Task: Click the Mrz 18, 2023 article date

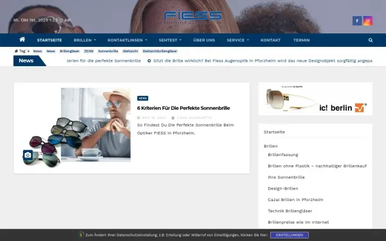Action: (x=154, y=118)
